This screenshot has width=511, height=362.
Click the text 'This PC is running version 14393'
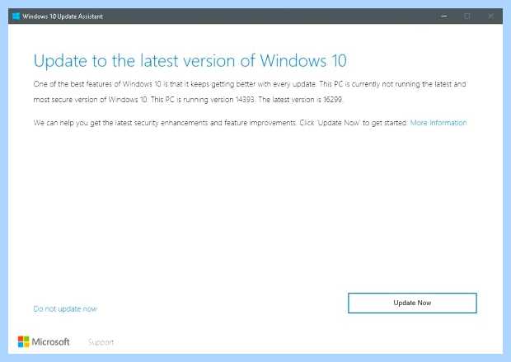(x=203, y=100)
